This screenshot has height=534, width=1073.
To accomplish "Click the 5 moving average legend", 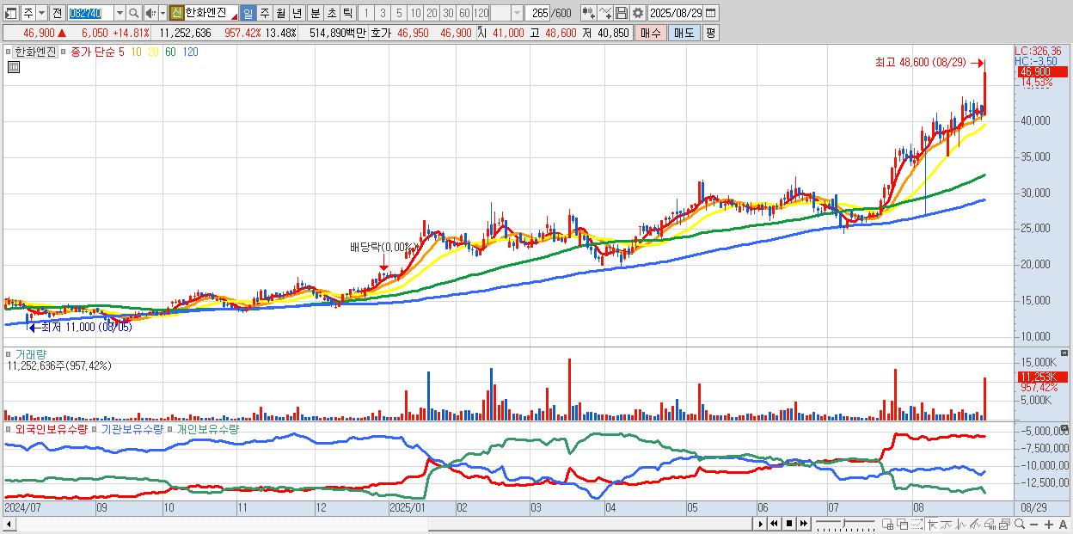I will pyautogui.click(x=121, y=52).
